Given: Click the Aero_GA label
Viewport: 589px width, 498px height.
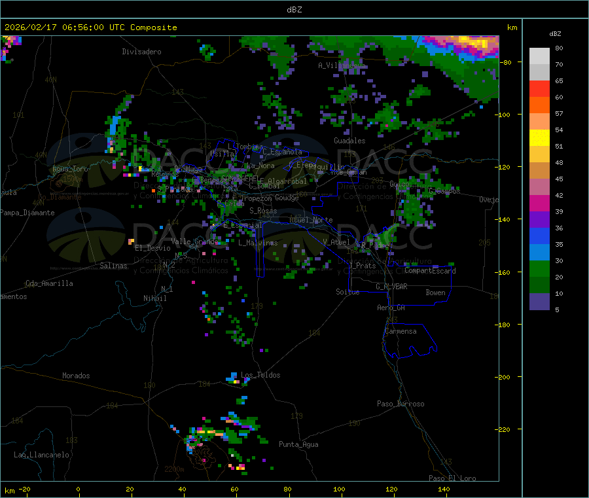Looking at the screenshot, I should pyautogui.click(x=391, y=308).
